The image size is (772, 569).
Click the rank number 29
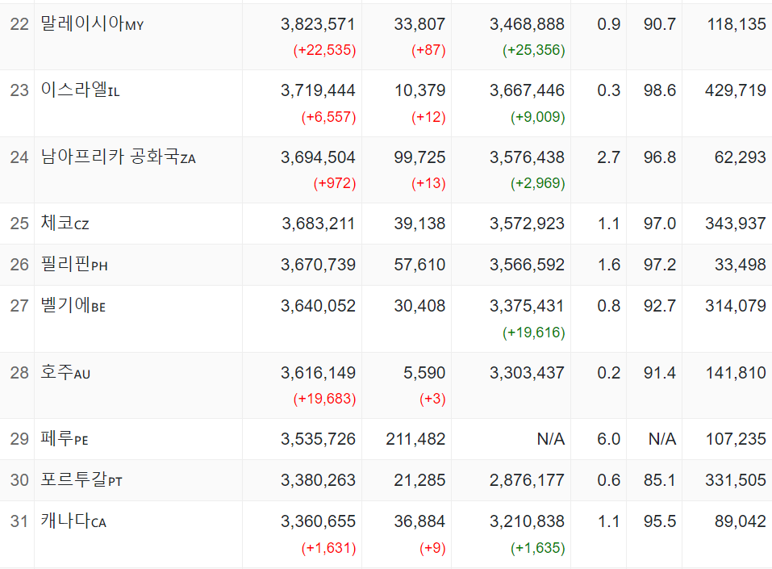(x=19, y=439)
